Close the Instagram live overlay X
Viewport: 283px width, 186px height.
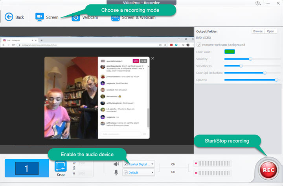[x=153, y=58]
